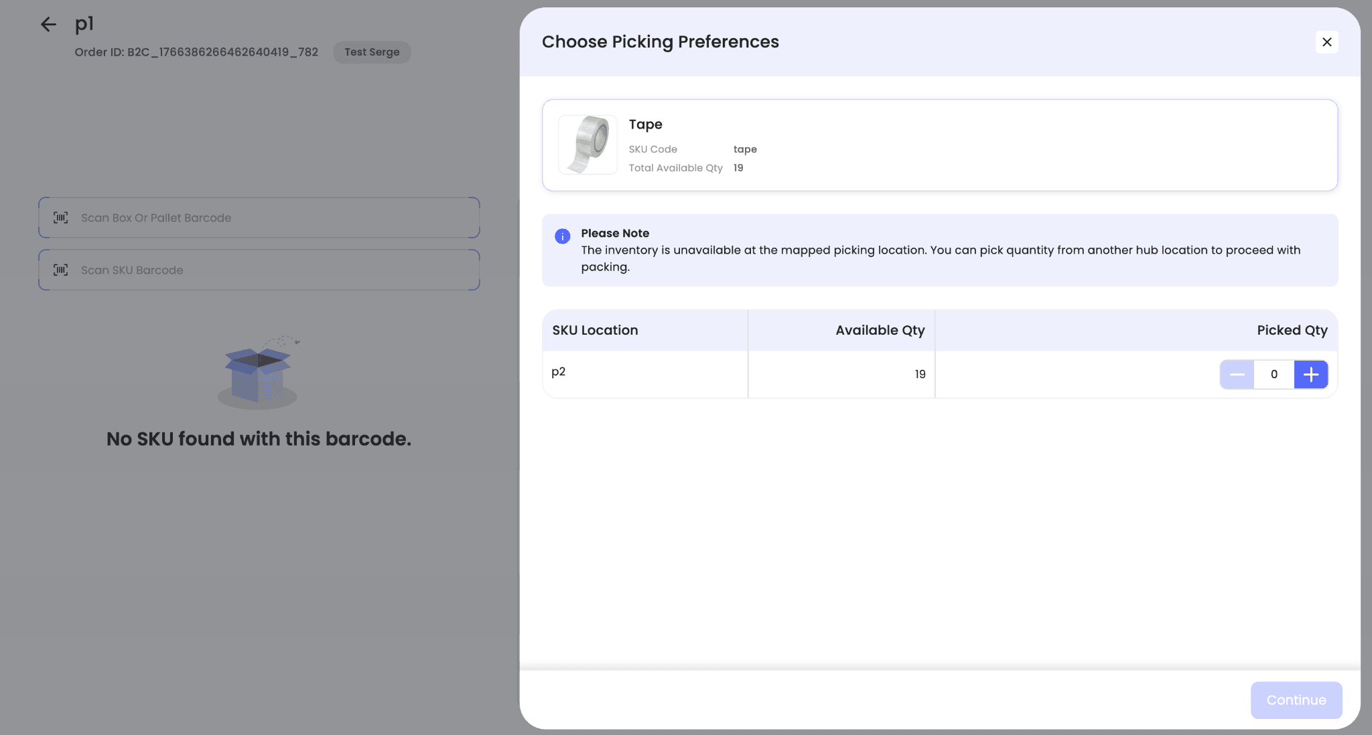Click the SKU Location column header
This screenshot has height=735, width=1372.
point(595,330)
